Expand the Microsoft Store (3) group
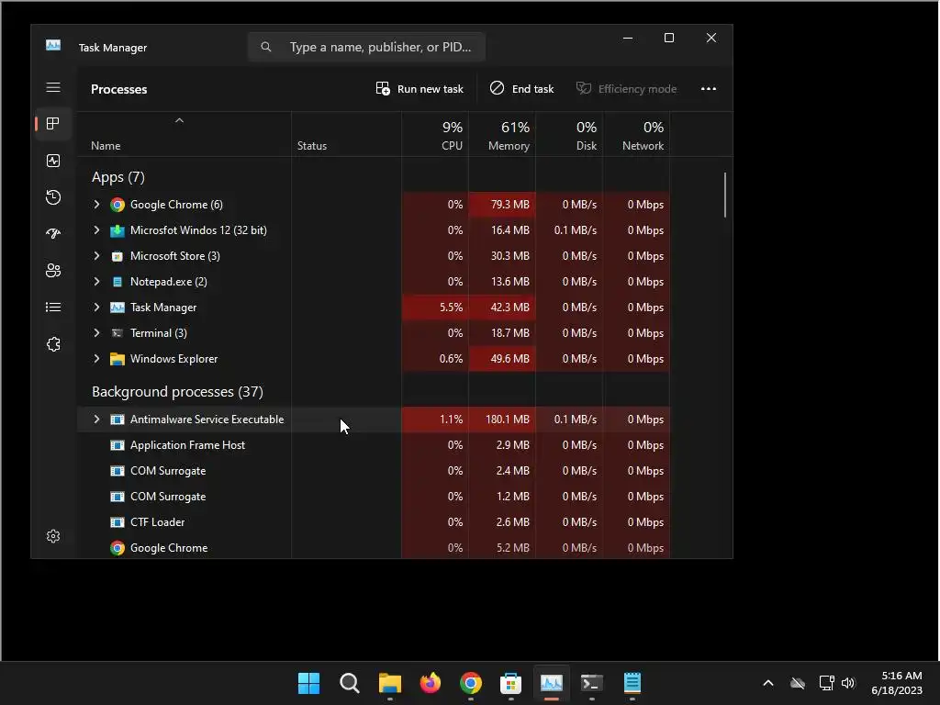The image size is (940, 705). point(96,256)
